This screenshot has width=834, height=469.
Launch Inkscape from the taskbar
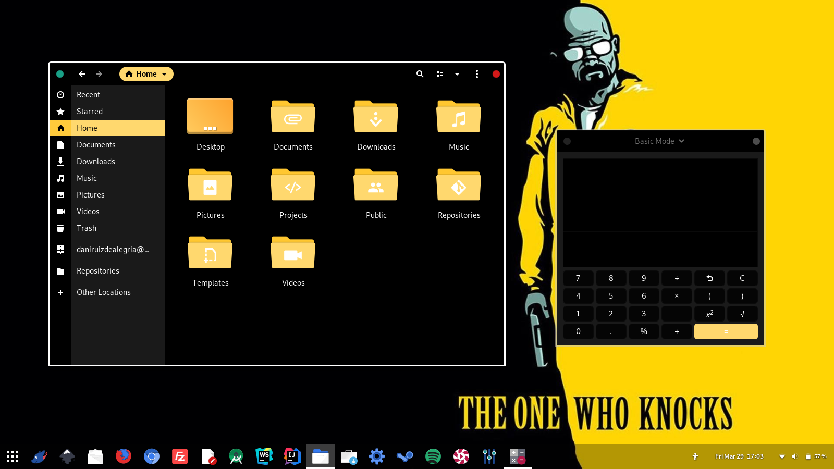click(67, 456)
